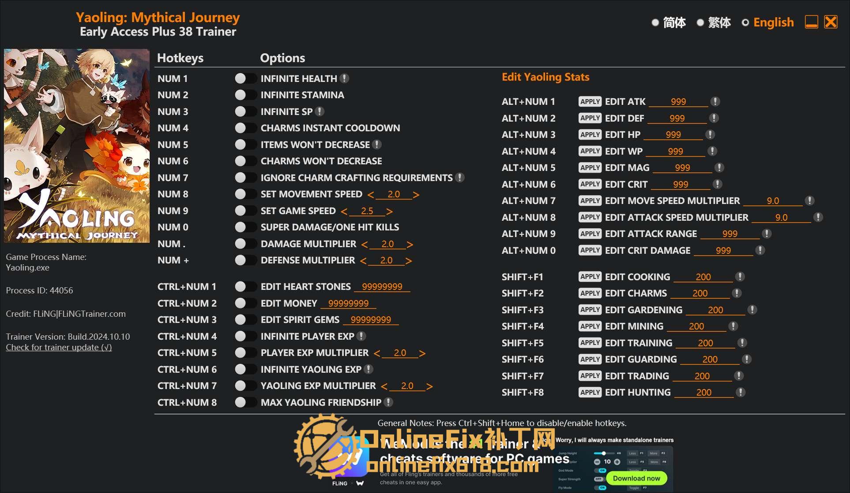Screen dimensions: 850x493
Task: Click the Edit Hunting value field
Action: (x=704, y=393)
